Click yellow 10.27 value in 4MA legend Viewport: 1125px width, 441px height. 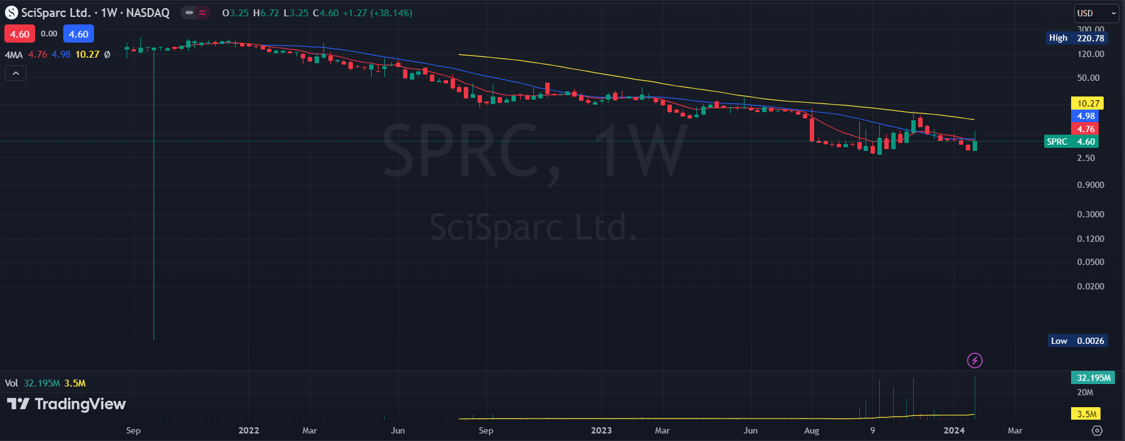tap(87, 54)
